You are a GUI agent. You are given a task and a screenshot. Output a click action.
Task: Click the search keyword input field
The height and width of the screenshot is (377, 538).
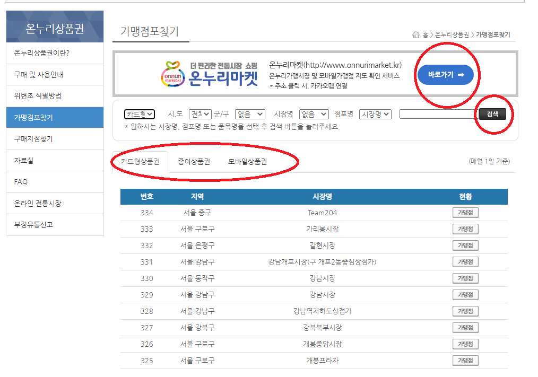tap(438, 114)
